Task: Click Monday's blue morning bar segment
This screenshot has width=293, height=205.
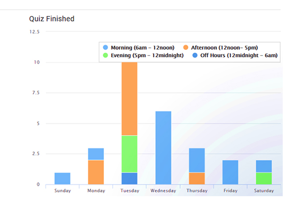Action: coord(96,154)
